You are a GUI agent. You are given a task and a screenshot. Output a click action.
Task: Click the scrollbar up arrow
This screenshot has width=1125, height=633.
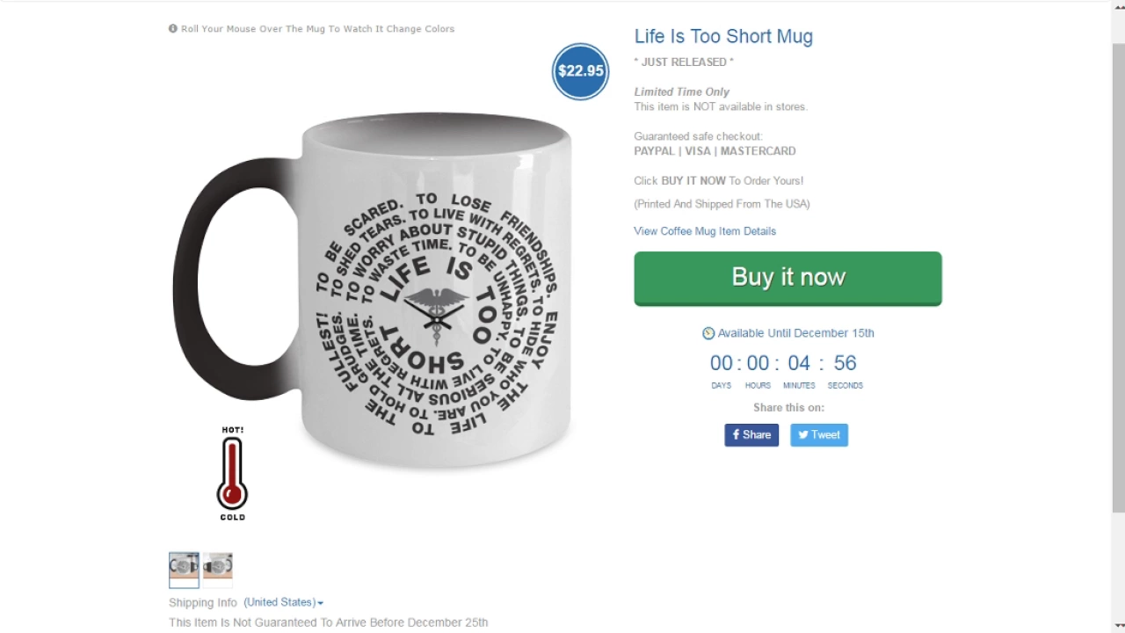1118,8
